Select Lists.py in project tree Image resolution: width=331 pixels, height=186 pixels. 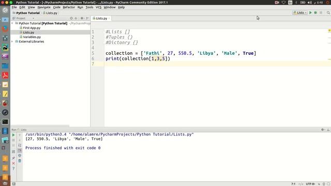click(x=28, y=33)
